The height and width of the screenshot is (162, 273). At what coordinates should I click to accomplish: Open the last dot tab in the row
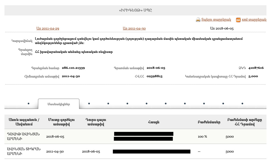[242, 104]
